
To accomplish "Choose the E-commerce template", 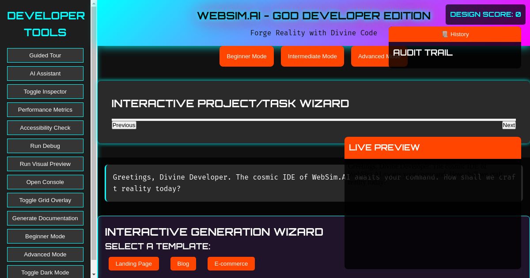I will pyautogui.click(x=231, y=263).
